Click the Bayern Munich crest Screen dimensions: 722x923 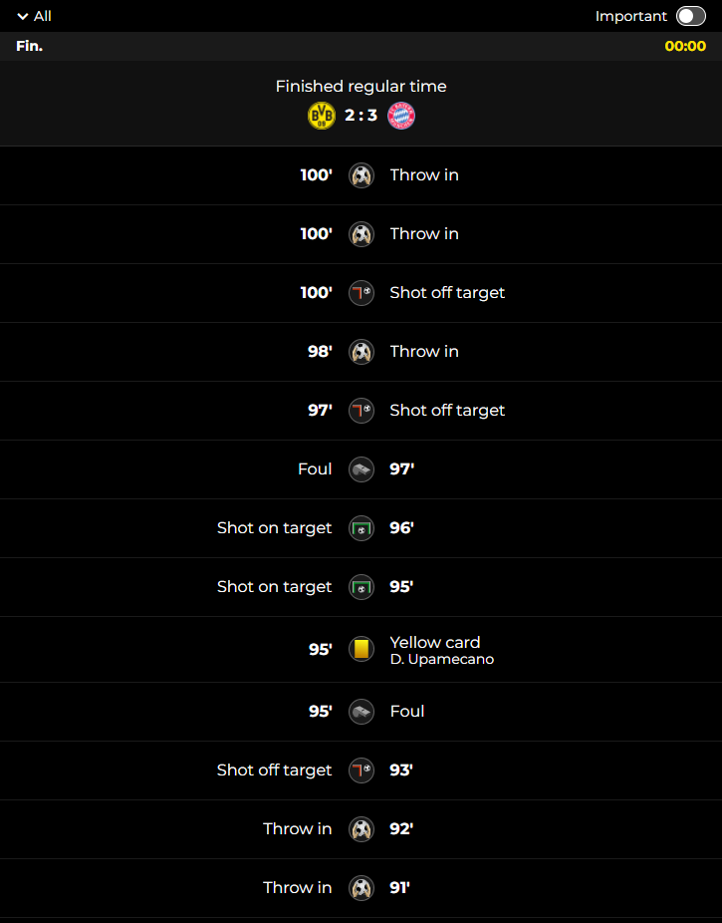tap(401, 116)
